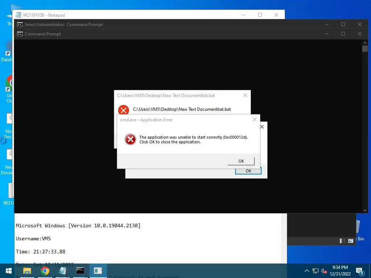Minimize the Command Prompt window
The width and height of the screenshot is (371, 278).
pos(327,34)
